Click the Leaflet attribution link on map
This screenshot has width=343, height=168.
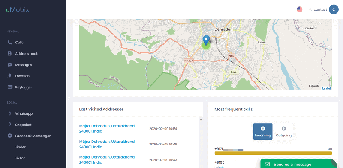pos(326,88)
